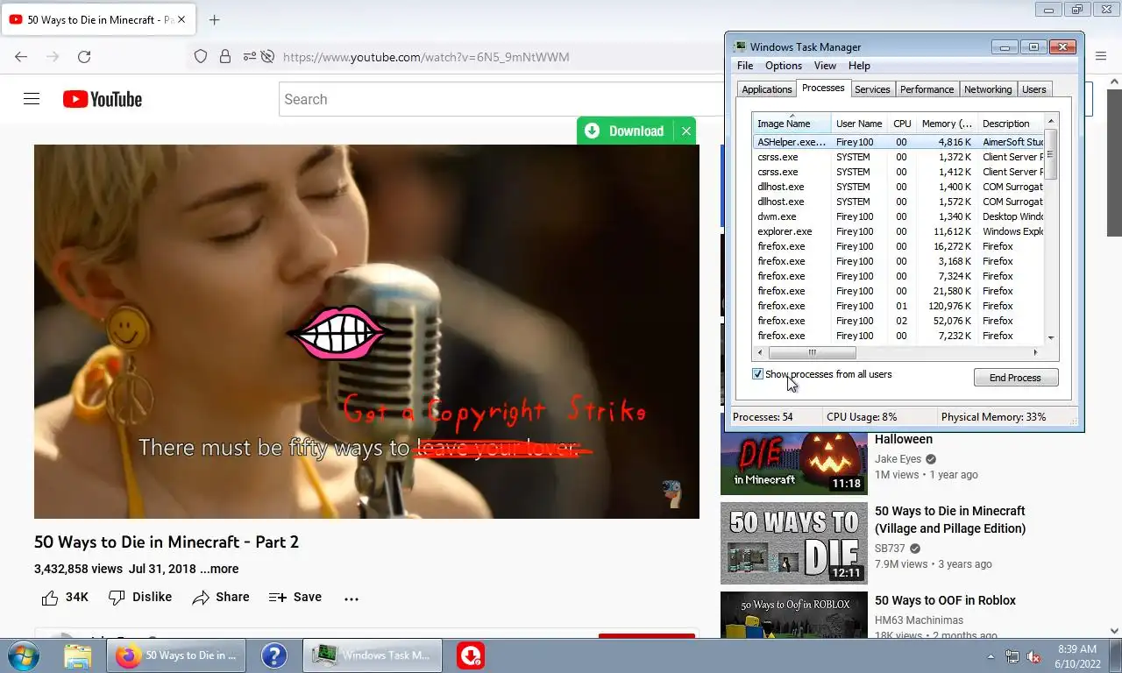Click the padlock site security icon
Image resolution: width=1122 pixels, height=673 pixels.
point(225,56)
